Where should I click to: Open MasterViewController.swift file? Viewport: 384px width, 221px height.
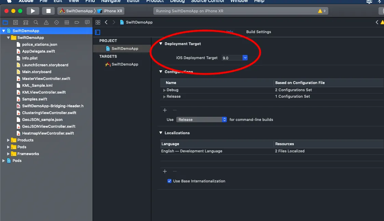(46, 79)
